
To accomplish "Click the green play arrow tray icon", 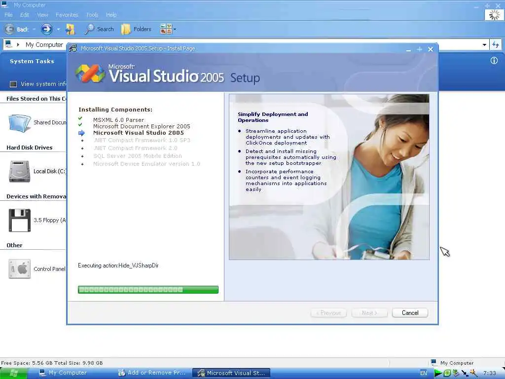I will coord(438,373).
